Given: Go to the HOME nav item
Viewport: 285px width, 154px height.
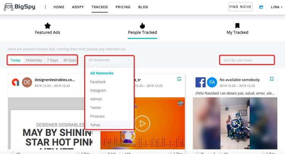Looking at the screenshot, I should [x=59, y=7].
